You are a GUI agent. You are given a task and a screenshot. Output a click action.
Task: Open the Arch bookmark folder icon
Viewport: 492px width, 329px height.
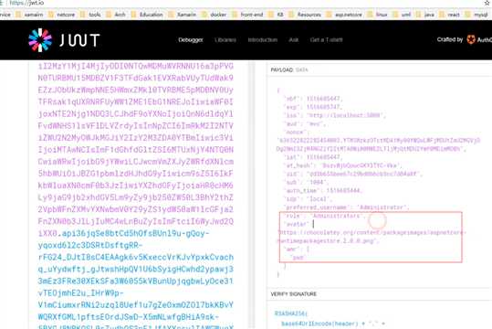coord(109,15)
